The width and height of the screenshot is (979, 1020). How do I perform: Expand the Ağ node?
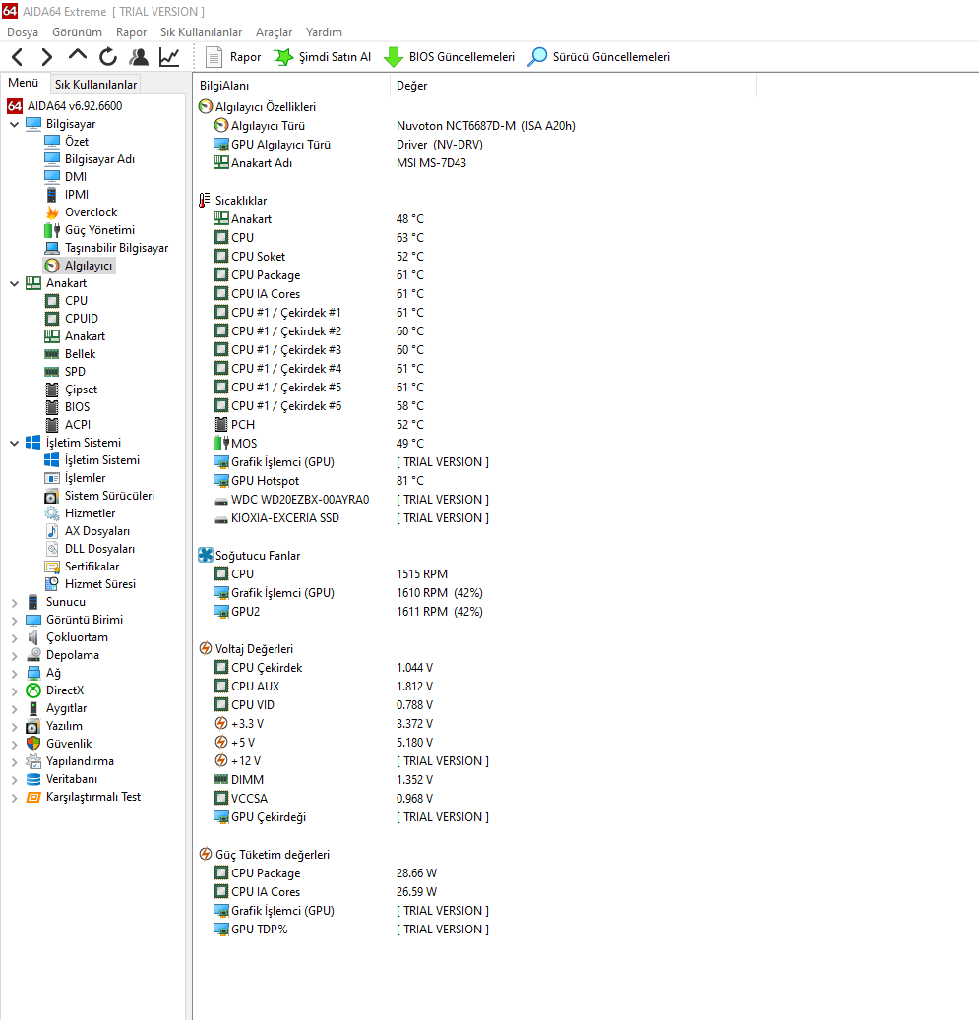point(15,673)
